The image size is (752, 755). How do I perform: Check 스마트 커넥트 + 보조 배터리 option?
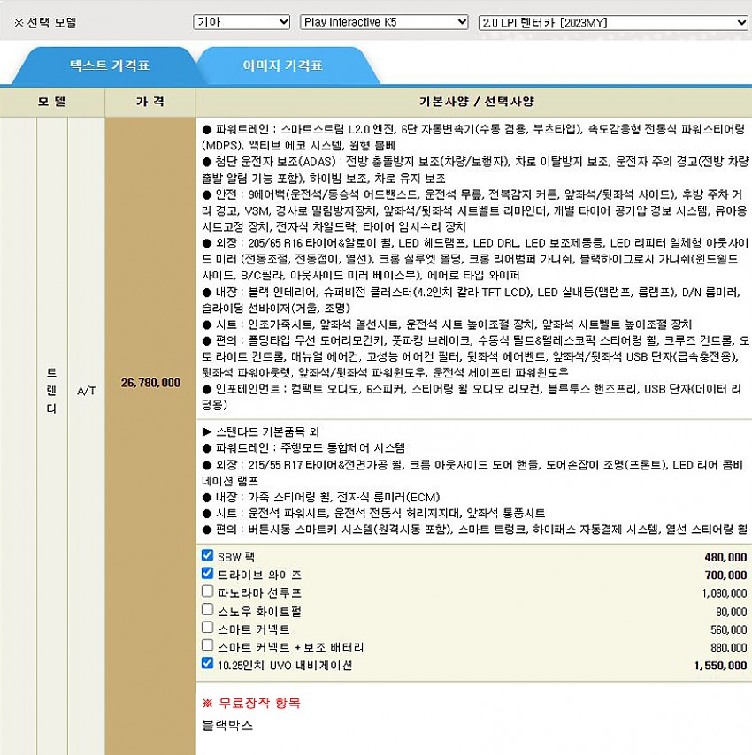207,645
